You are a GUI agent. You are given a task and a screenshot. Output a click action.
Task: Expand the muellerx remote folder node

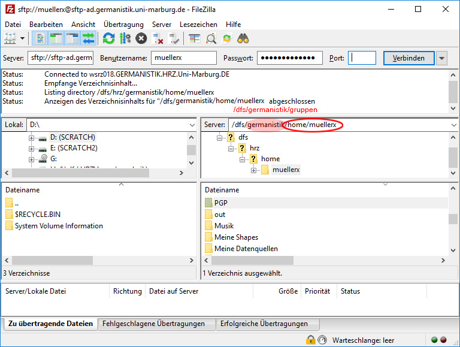[254, 170]
